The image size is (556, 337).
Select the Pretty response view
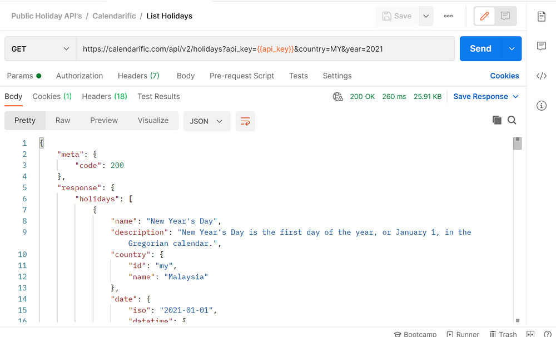[x=25, y=121]
